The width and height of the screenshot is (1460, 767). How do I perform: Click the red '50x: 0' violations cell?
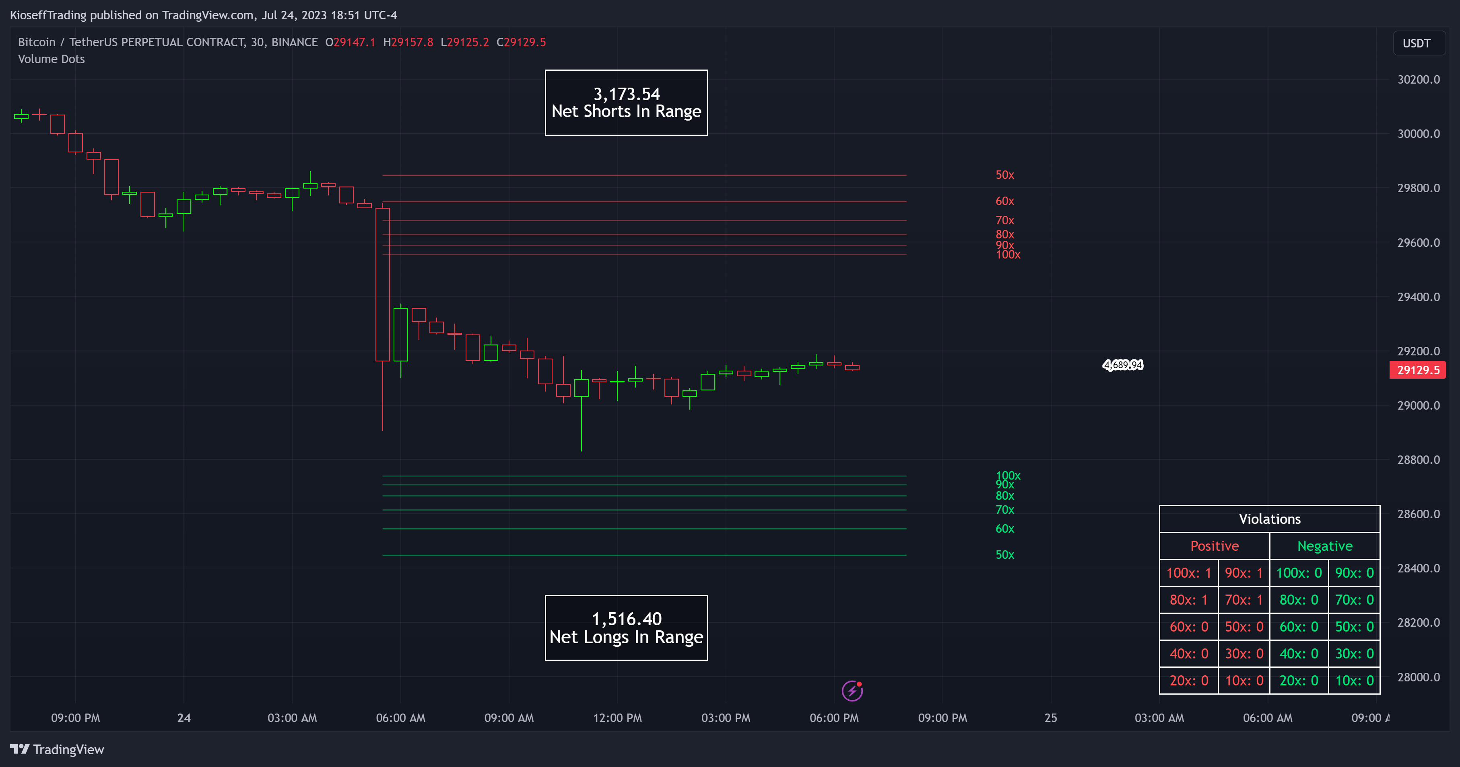coord(1243,627)
